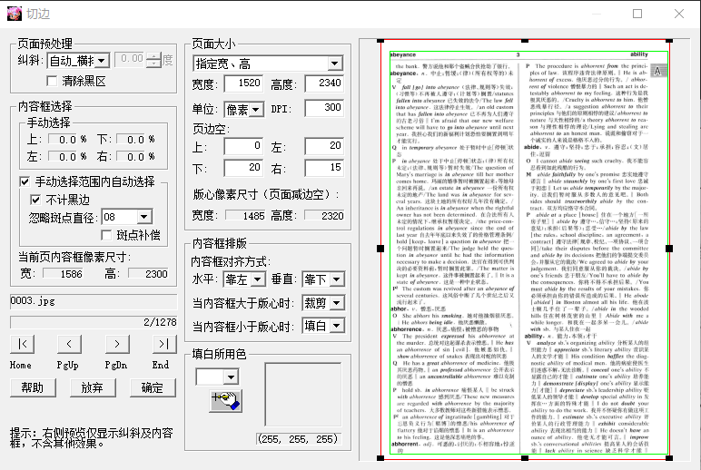Click the DPI input field
Screen dimensions: 701x470
pos(324,108)
